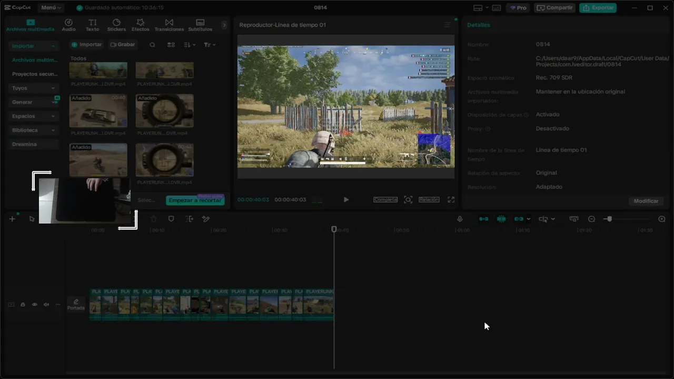Delete the selected clip with trash icon
Screen dimensions: 674x379
[x=154, y=219]
